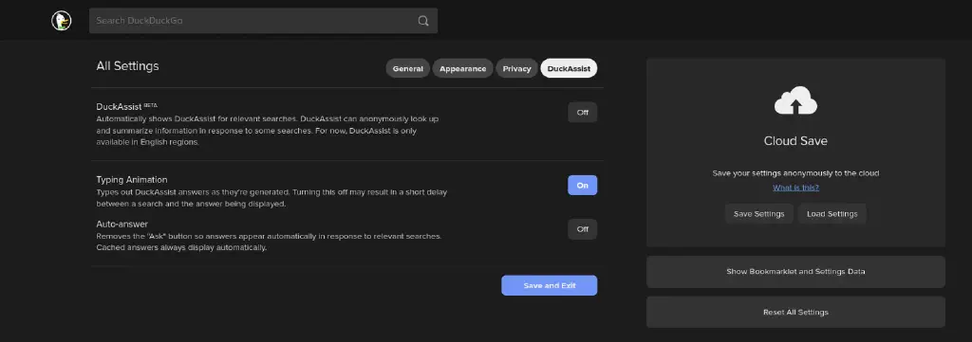Switch to the Privacy tab
972x342 pixels.
point(517,68)
